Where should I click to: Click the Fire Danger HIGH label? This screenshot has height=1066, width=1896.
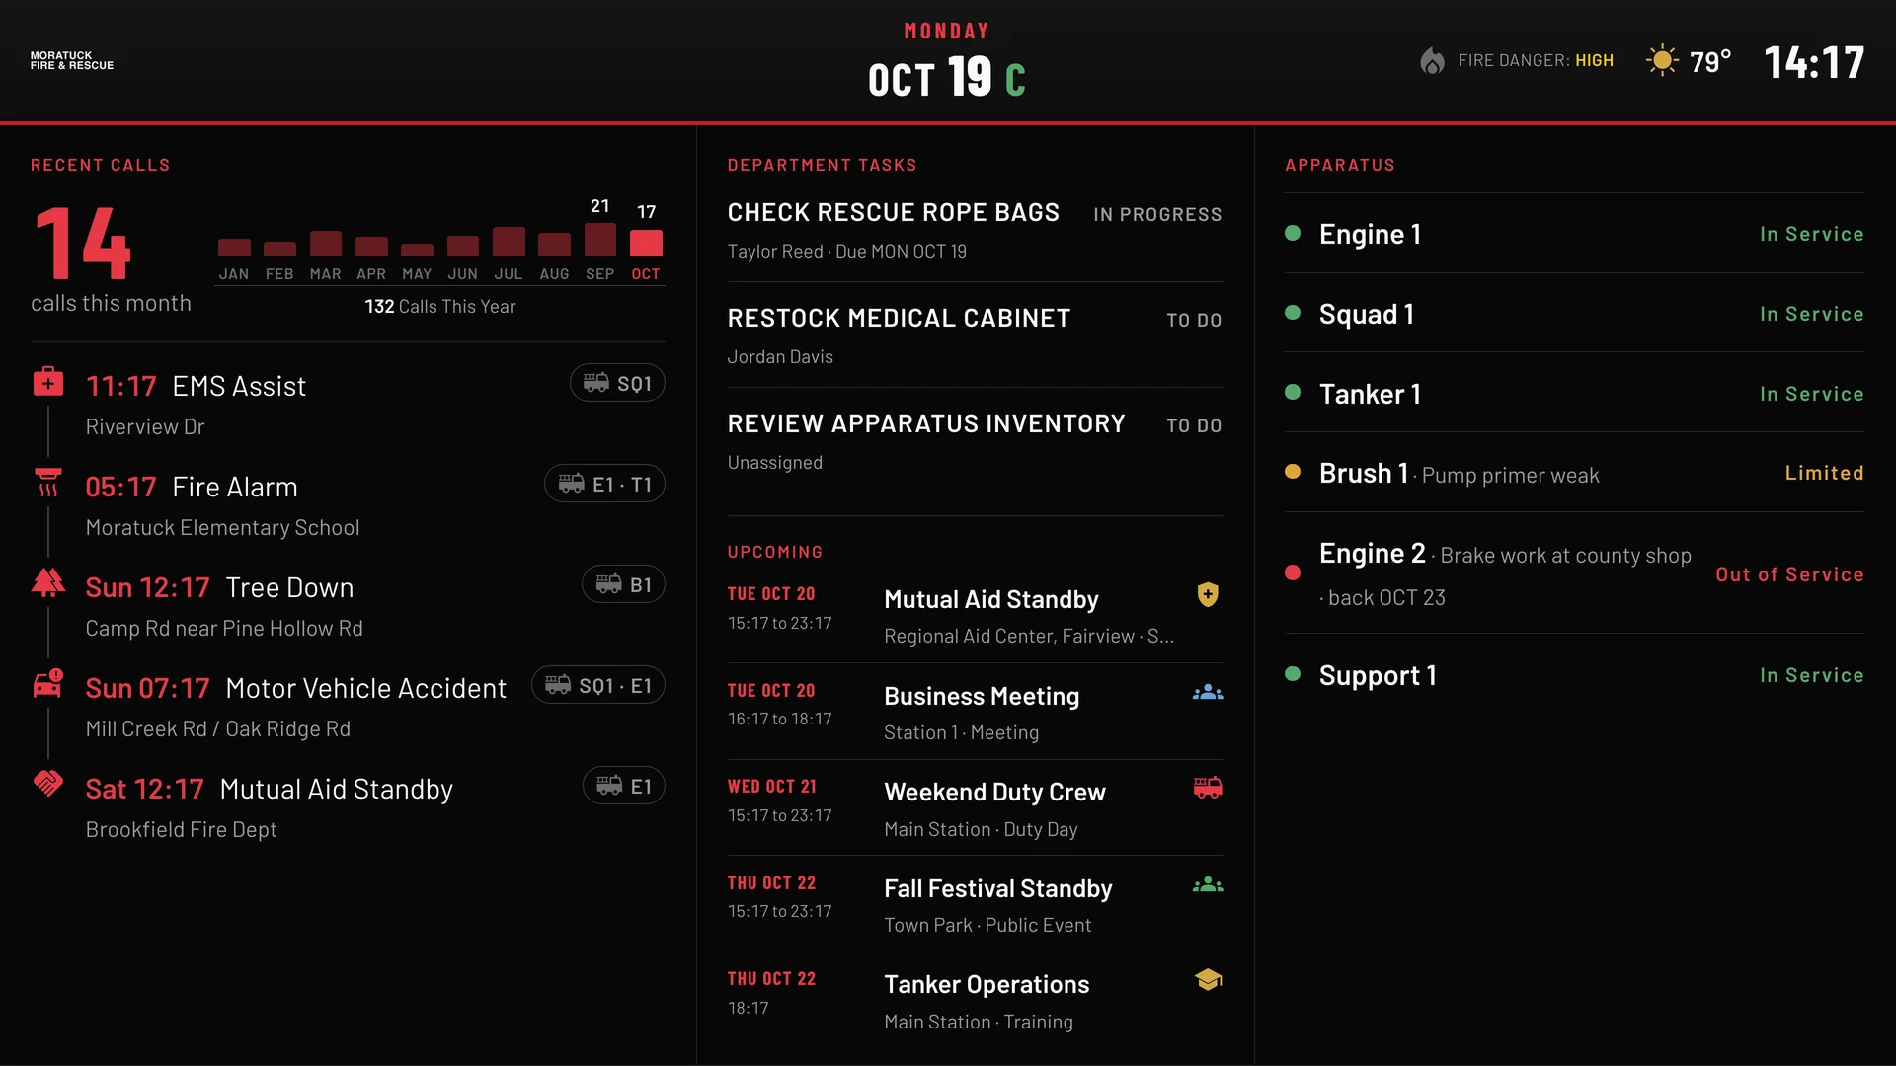[x=1536, y=61]
